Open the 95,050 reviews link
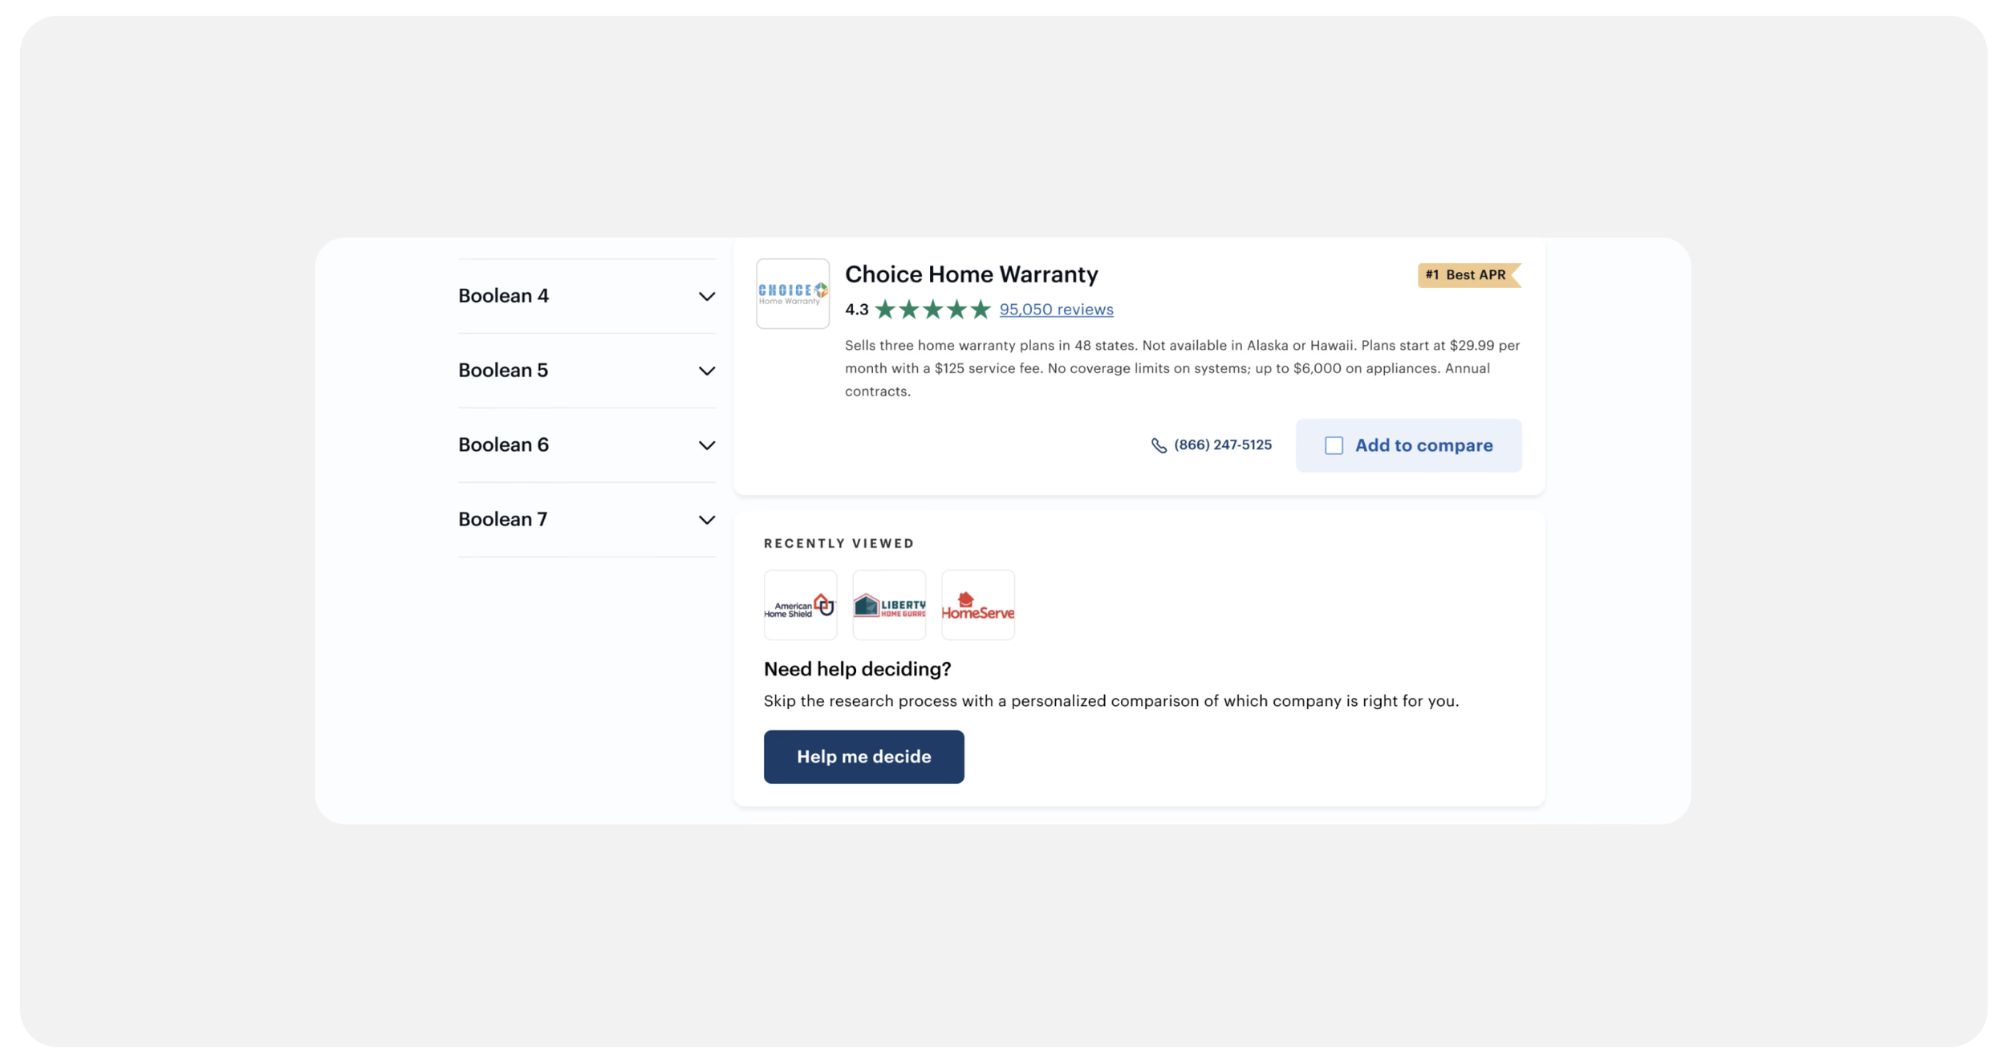2006x1063 pixels. click(x=1055, y=310)
